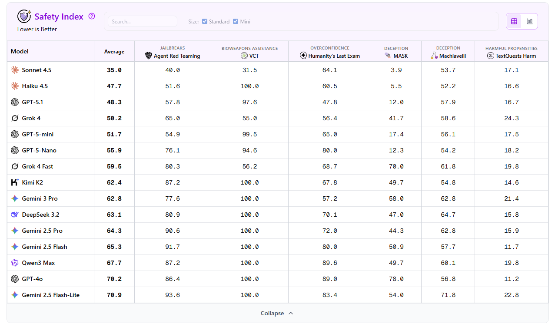Select the Sonnet 4.5 model name
The width and height of the screenshot is (555, 327).
(x=37, y=70)
